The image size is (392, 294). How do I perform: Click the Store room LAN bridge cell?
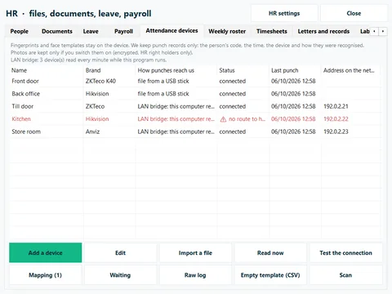pyautogui.click(x=176, y=131)
